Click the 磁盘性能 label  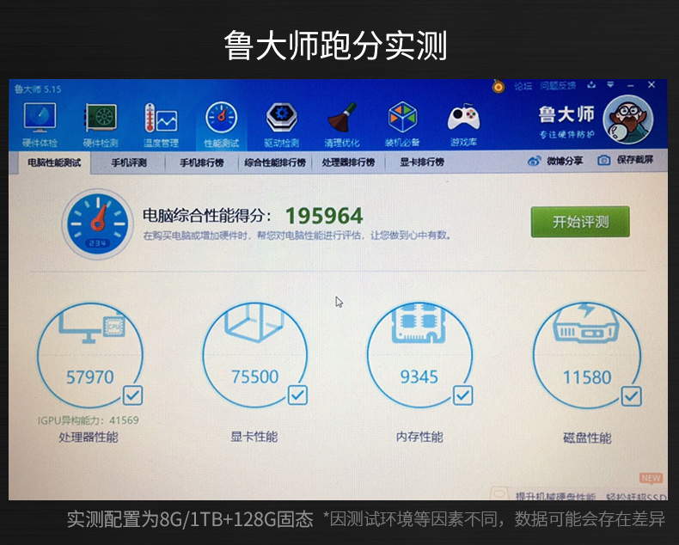[587, 438]
